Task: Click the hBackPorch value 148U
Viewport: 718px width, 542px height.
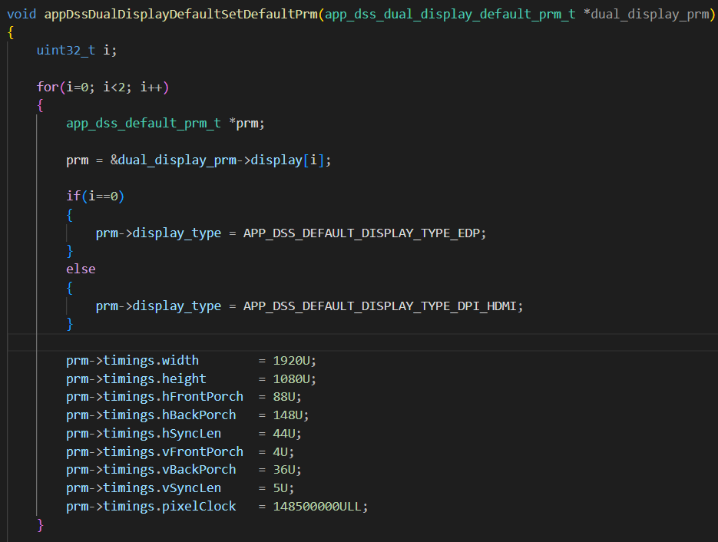Action: coord(288,415)
